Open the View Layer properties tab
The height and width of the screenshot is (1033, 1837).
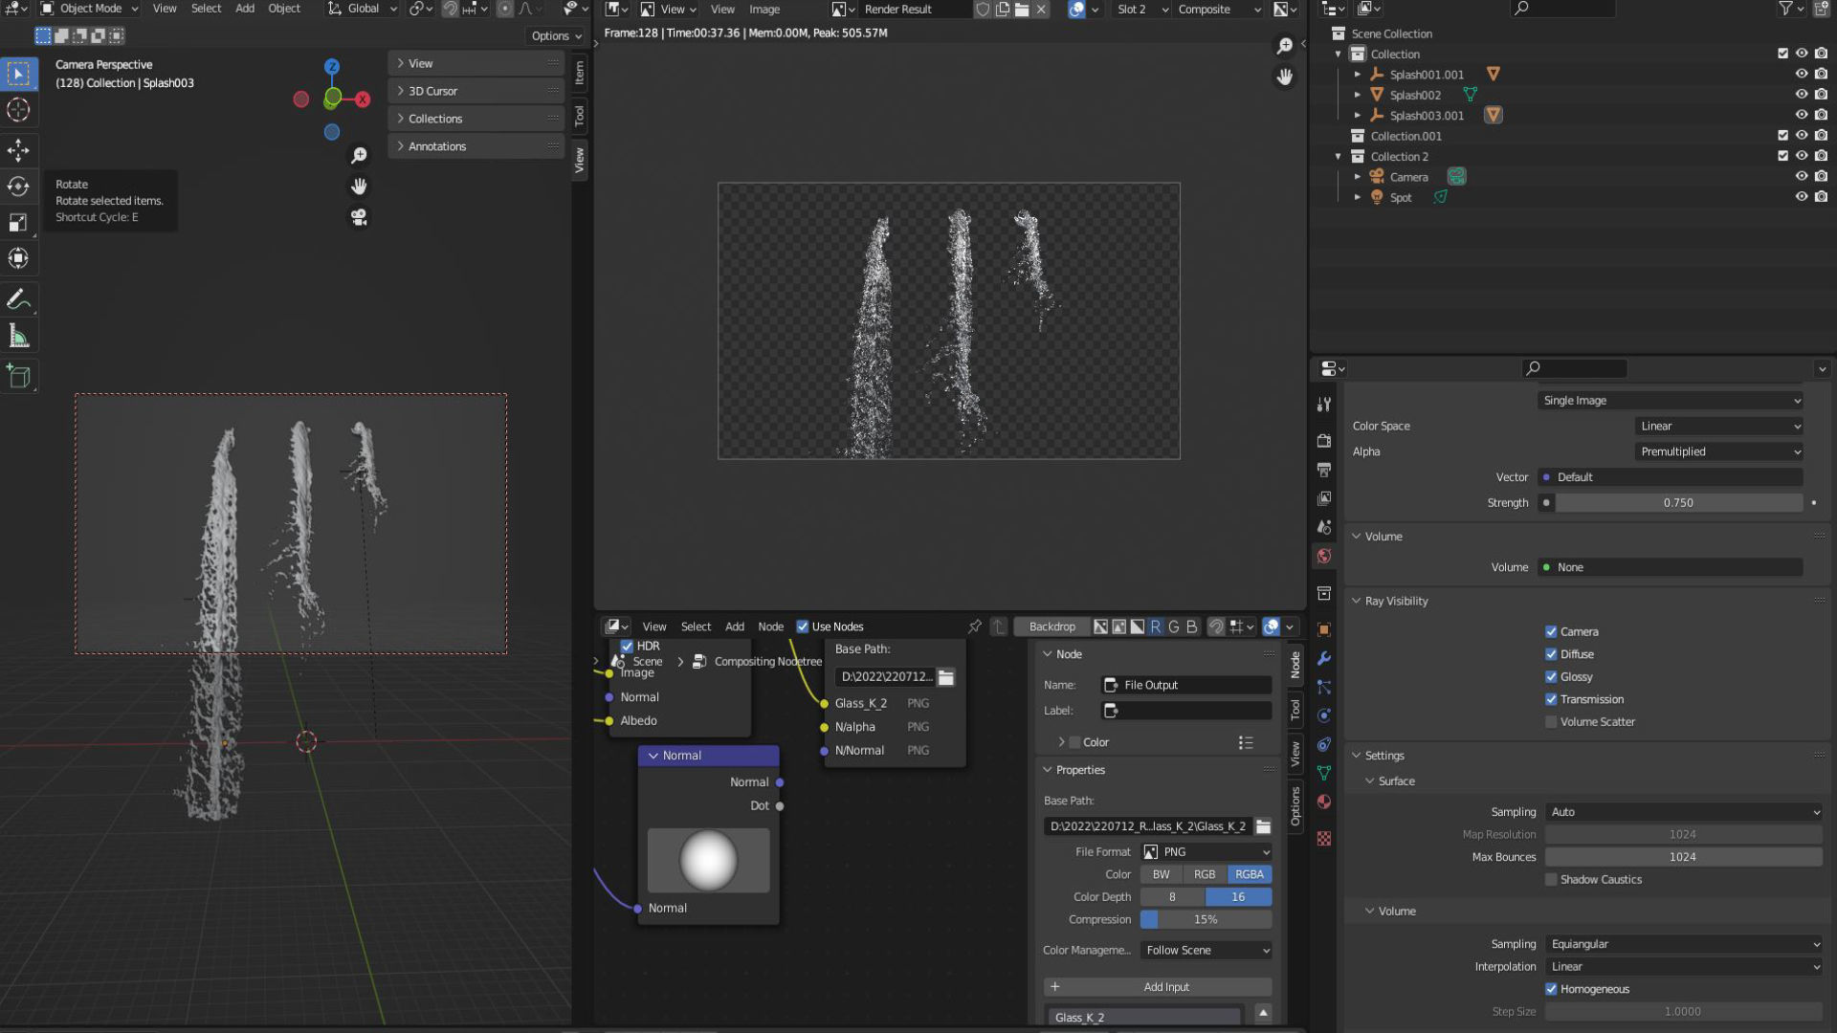(1324, 498)
